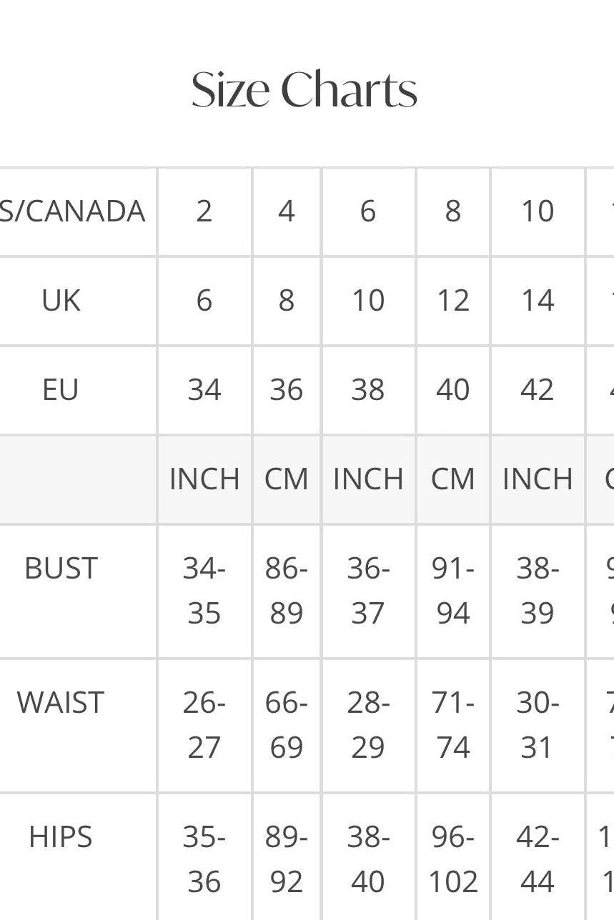Select the EU row label
This screenshot has height=920, width=614.
61,390
